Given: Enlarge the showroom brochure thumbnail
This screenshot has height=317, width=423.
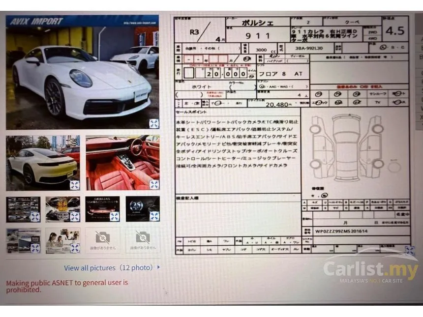Looking at the screenshot, I should (35, 248).
